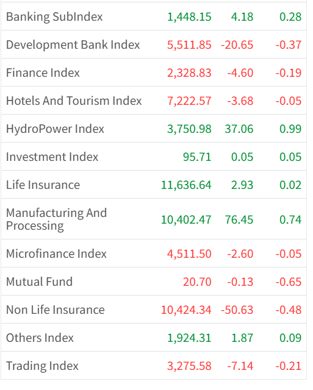Select Manufacturing And Processing index

coord(56,219)
